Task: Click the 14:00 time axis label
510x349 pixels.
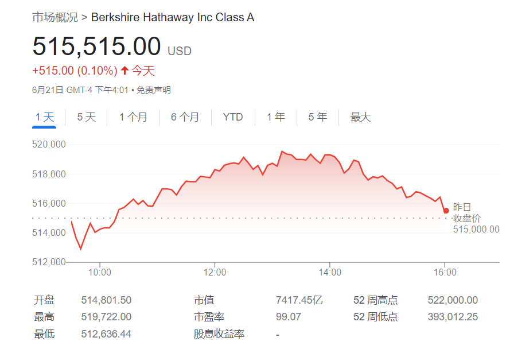Action: tap(329, 272)
